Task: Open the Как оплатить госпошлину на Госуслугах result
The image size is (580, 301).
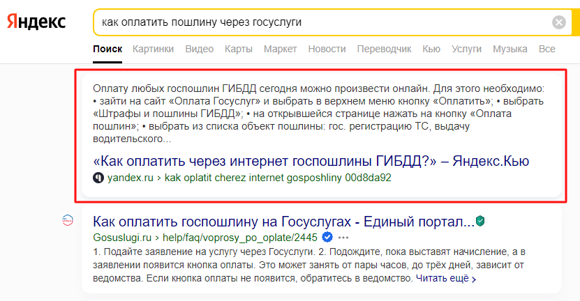Action: [283, 222]
